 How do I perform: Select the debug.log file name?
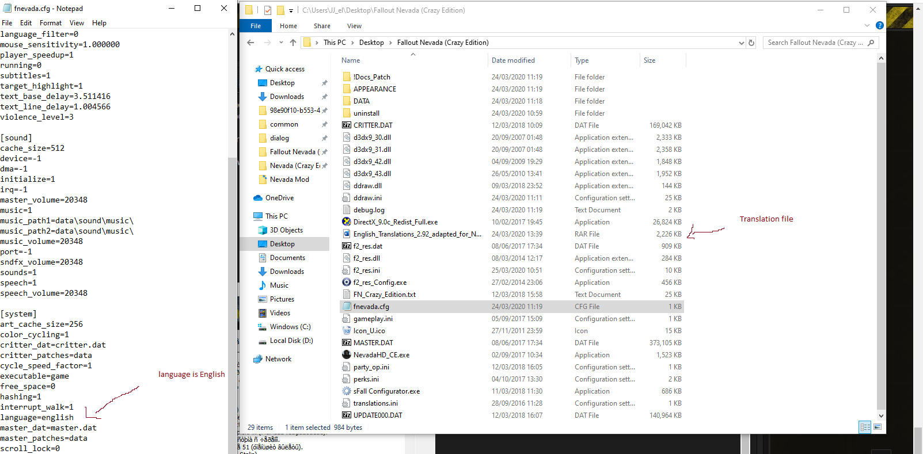(x=369, y=210)
